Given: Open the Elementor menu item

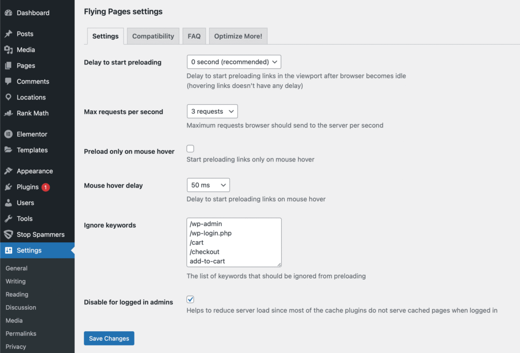Looking at the screenshot, I should [37, 134].
